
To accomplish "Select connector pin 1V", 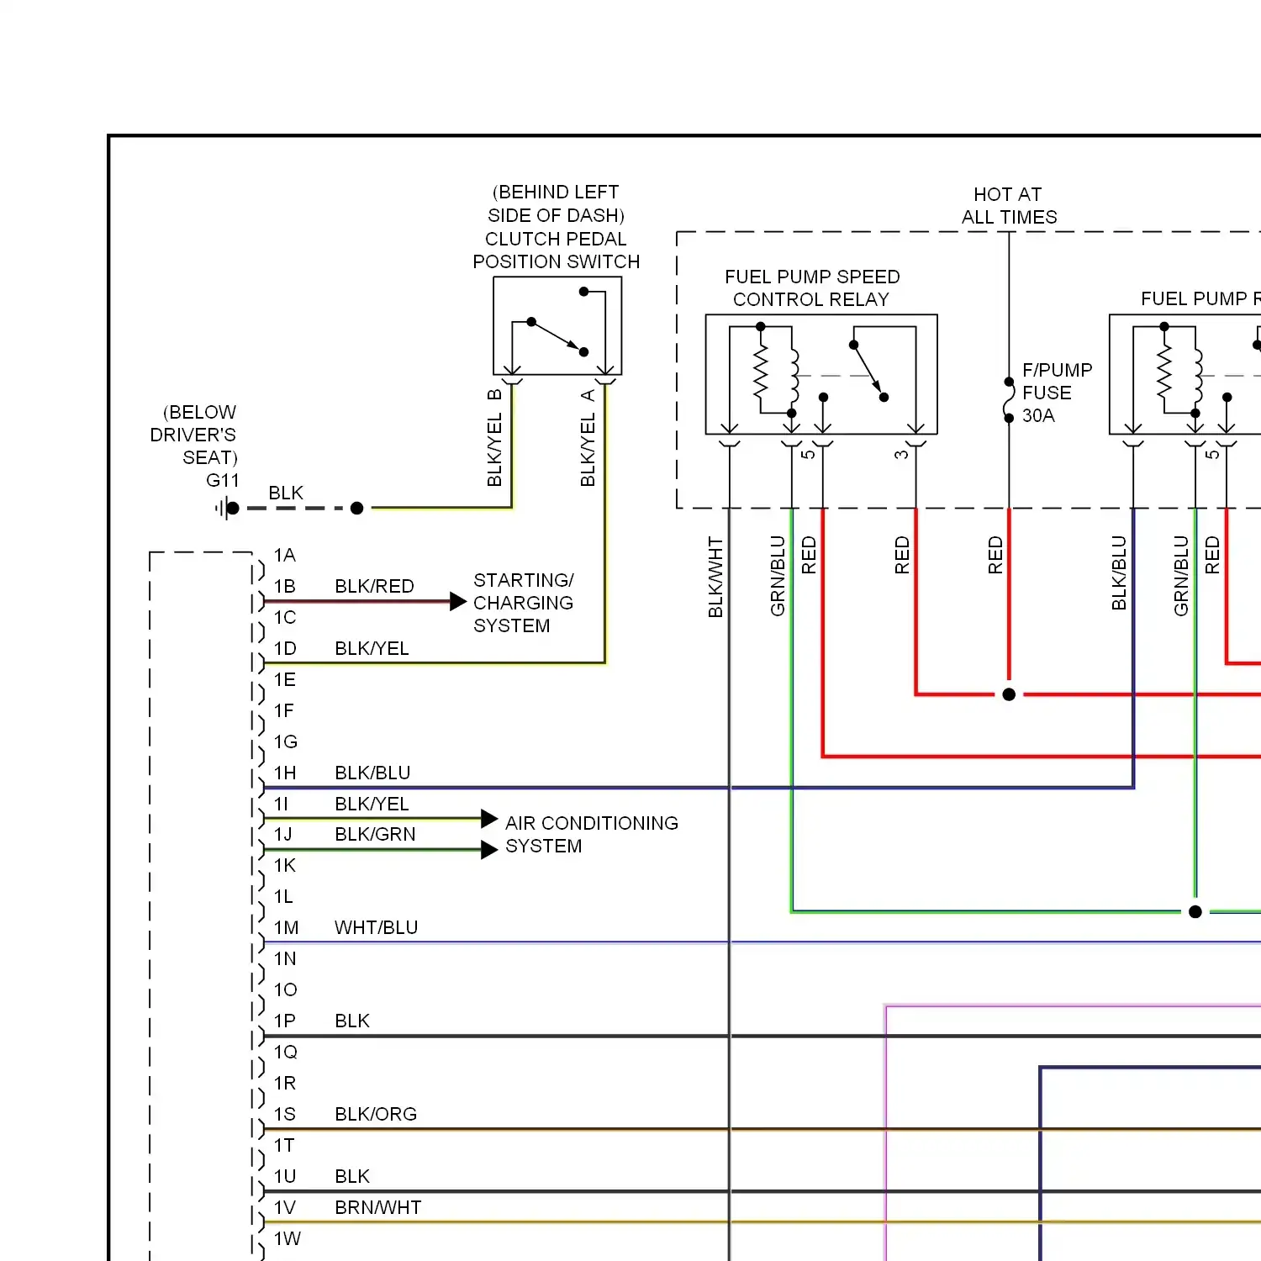I will (x=285, y=1207).
